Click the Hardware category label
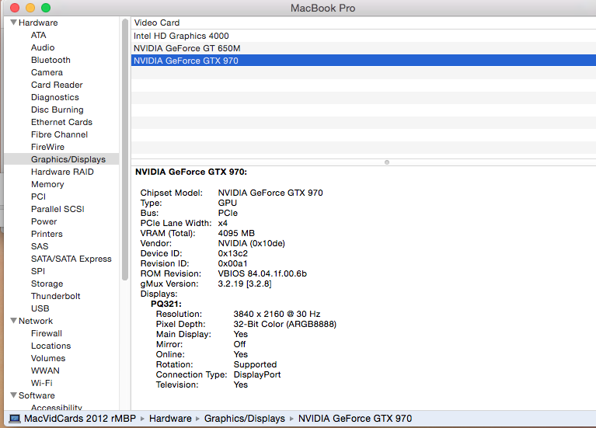The image size is (596, 428). click(38, 23)
